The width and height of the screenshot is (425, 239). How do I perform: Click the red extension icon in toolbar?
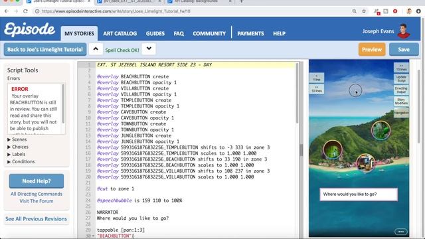coord(395,11)
